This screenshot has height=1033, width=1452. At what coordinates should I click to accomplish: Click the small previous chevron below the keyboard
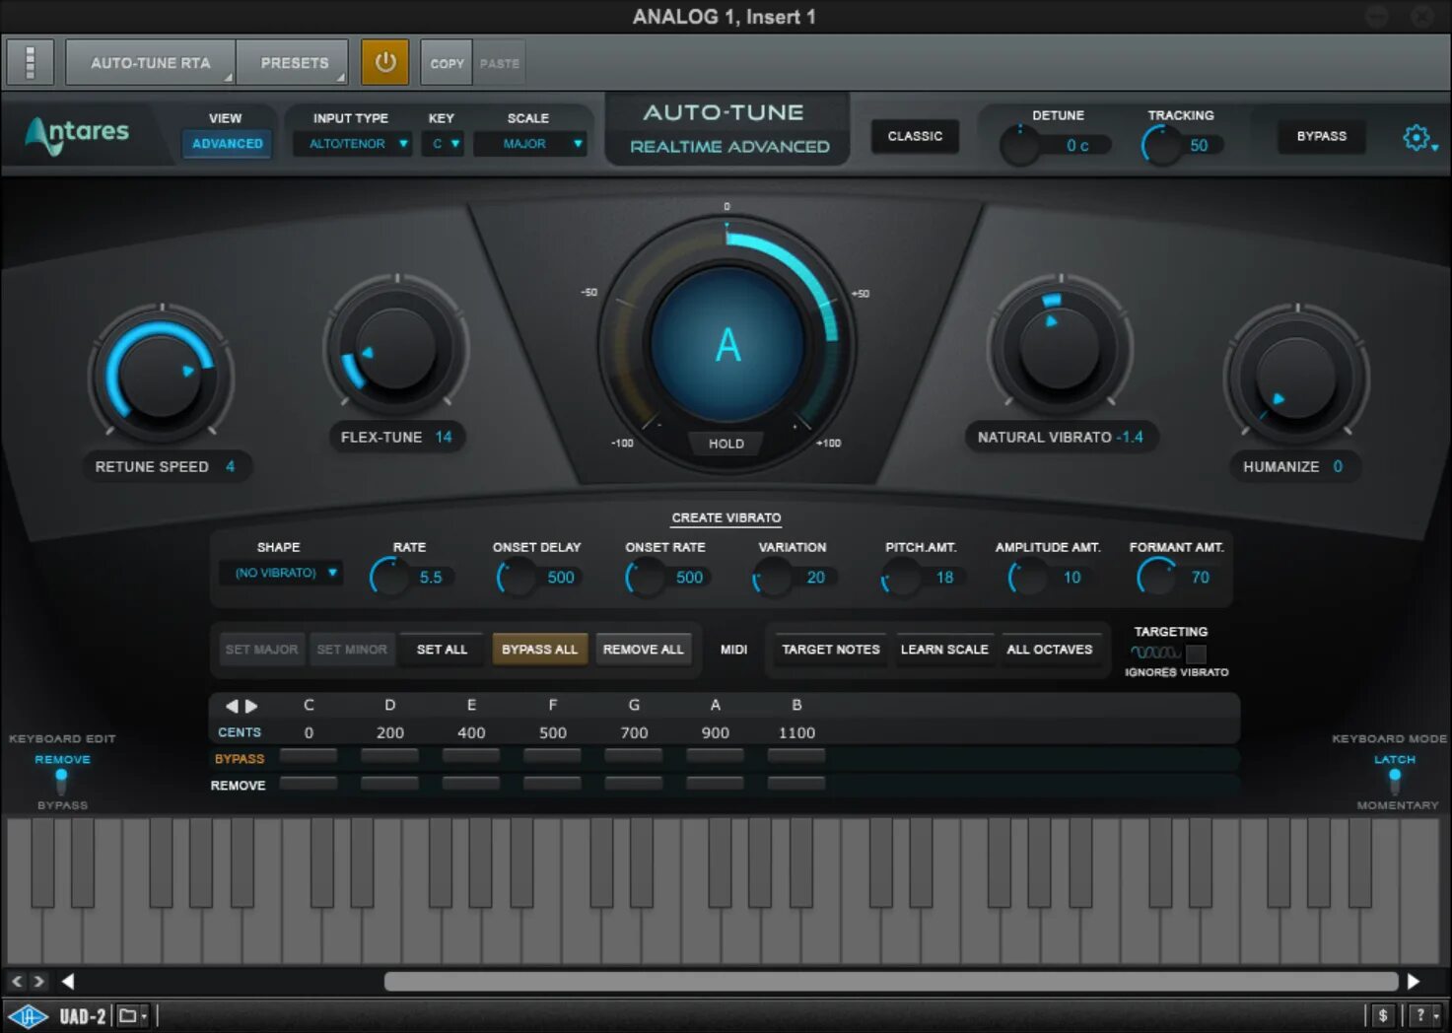tap(17, 981)
